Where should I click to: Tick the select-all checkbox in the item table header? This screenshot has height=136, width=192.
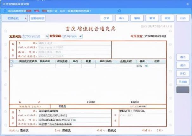(x=12, y=61)
